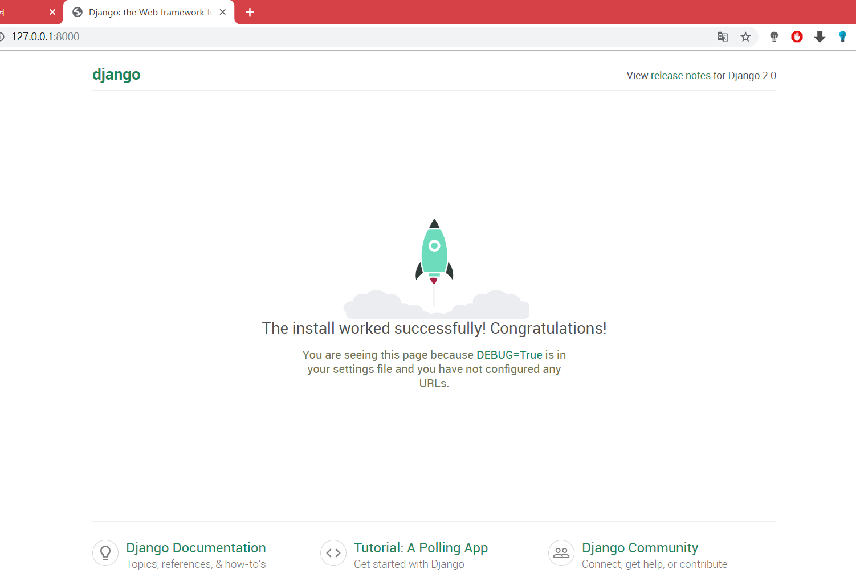
Task: Click the people icon beside Django Community
Action: pyautogui.click(x=561, y=553)
